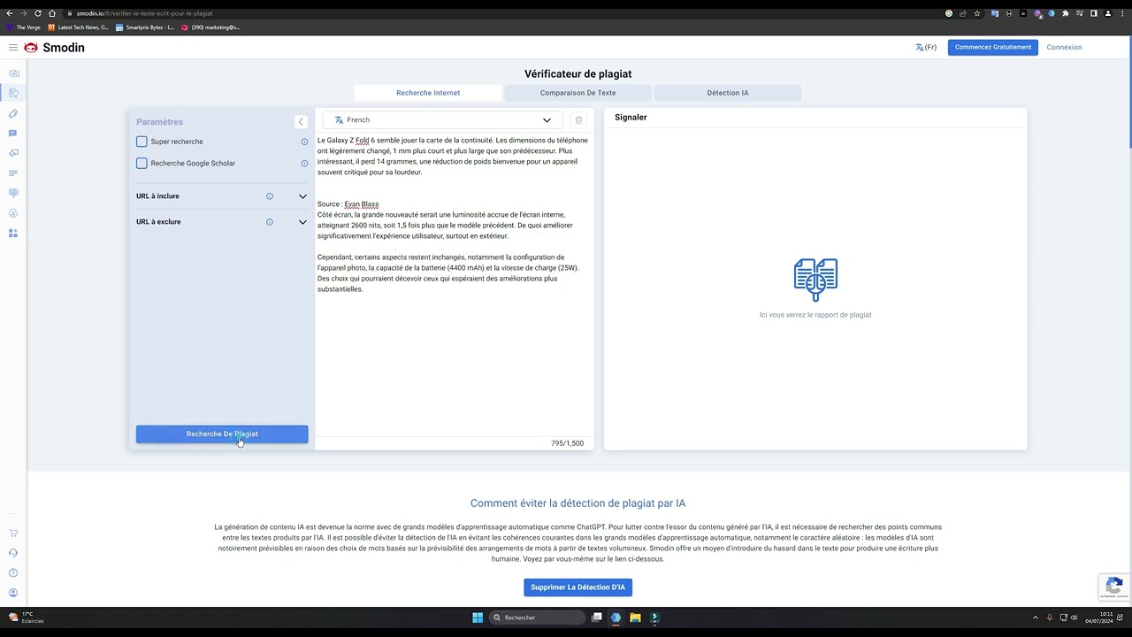
Task: Open the (Fr) site language selector
Action: tap(926, 48)
